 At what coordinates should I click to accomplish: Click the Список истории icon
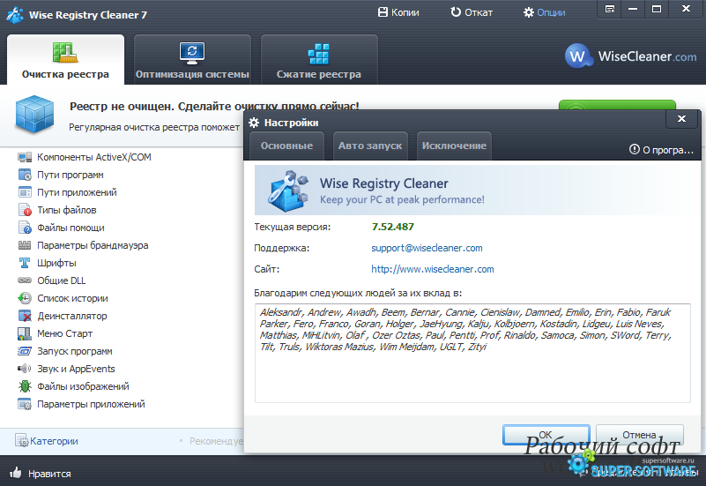[x=25, y=298]
